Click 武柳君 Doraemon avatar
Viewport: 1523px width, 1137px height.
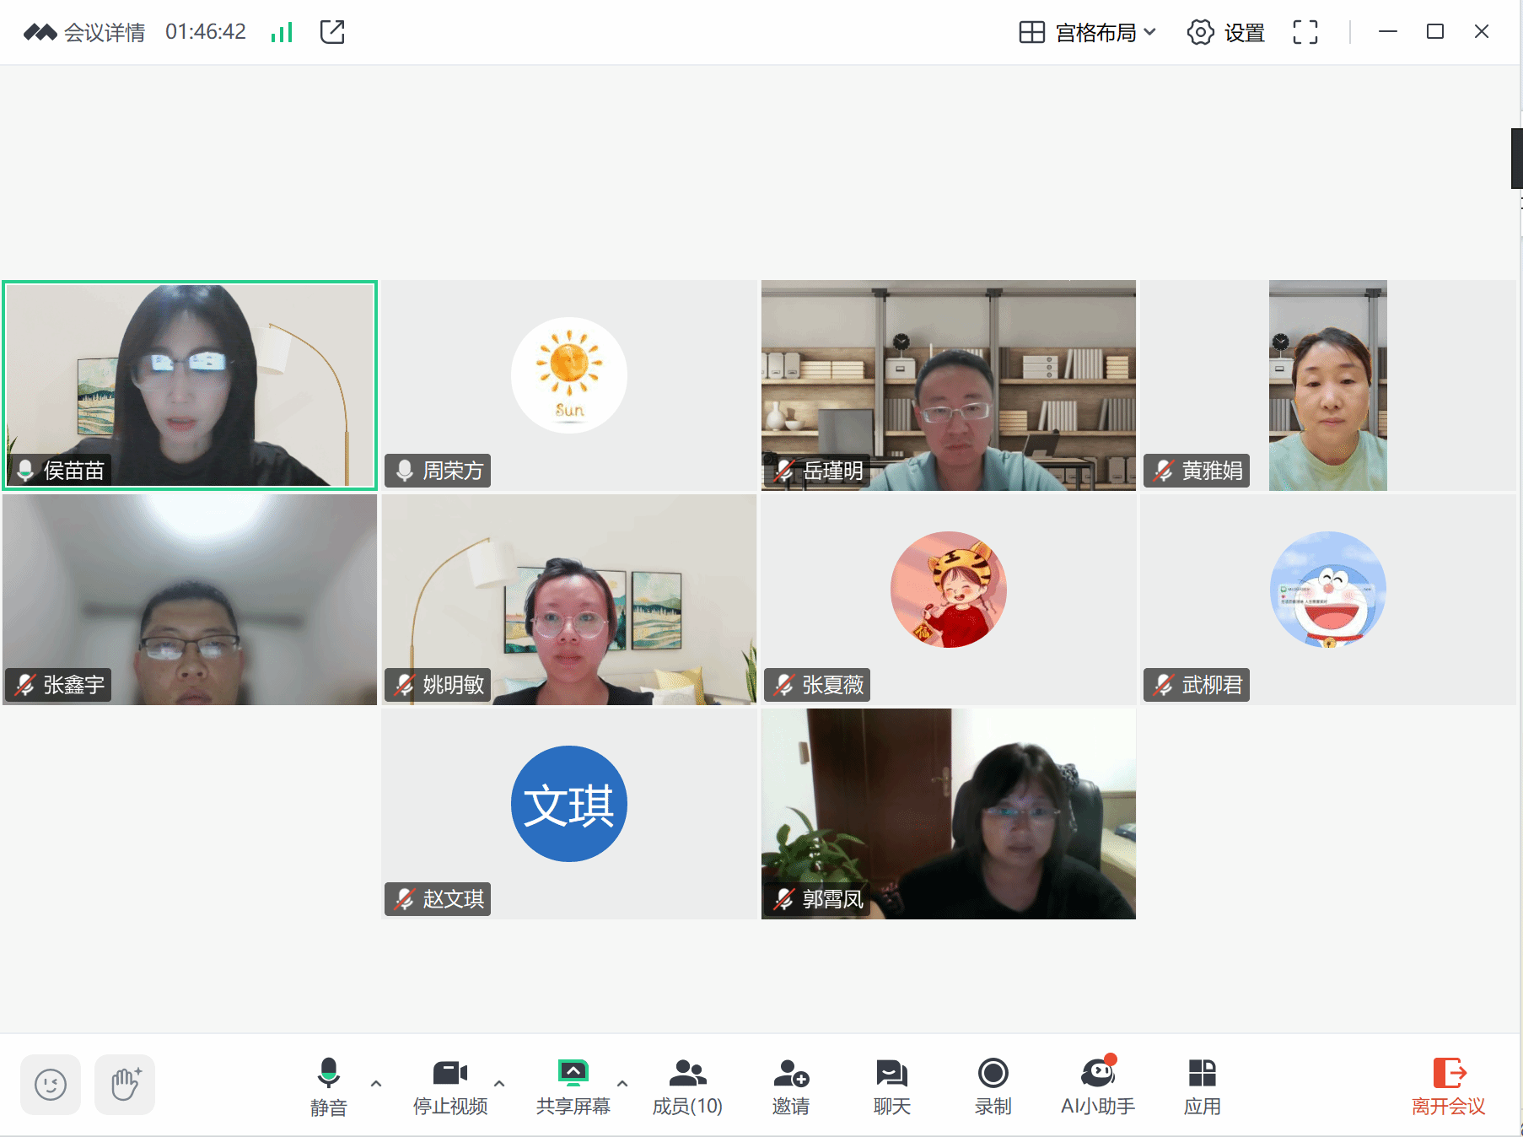tap(1328, 590)
